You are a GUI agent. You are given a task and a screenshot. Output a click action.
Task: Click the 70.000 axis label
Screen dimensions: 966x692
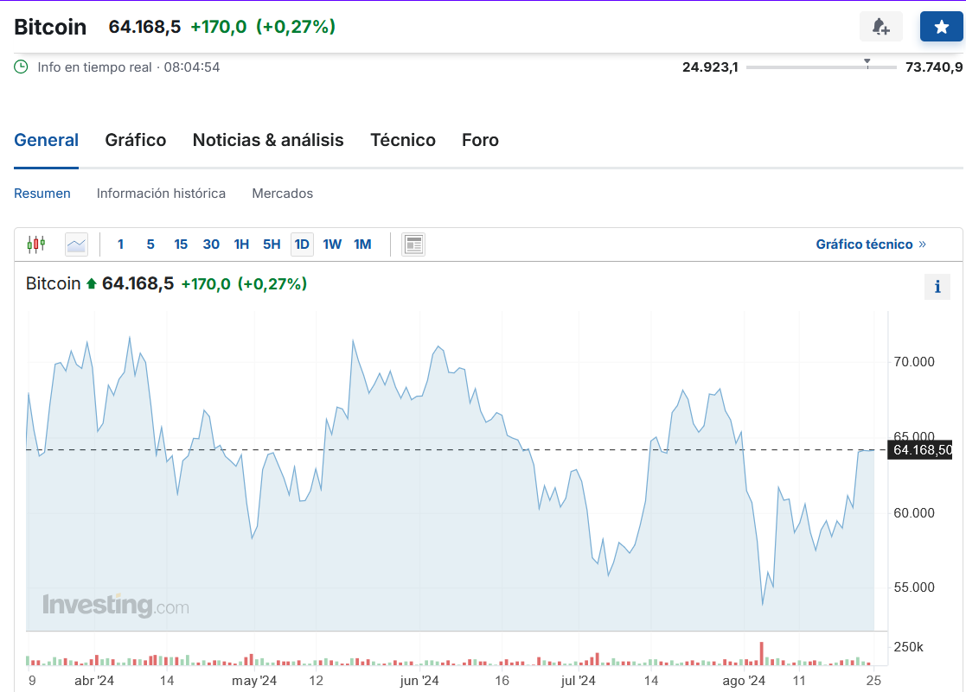tap(913, 362)
